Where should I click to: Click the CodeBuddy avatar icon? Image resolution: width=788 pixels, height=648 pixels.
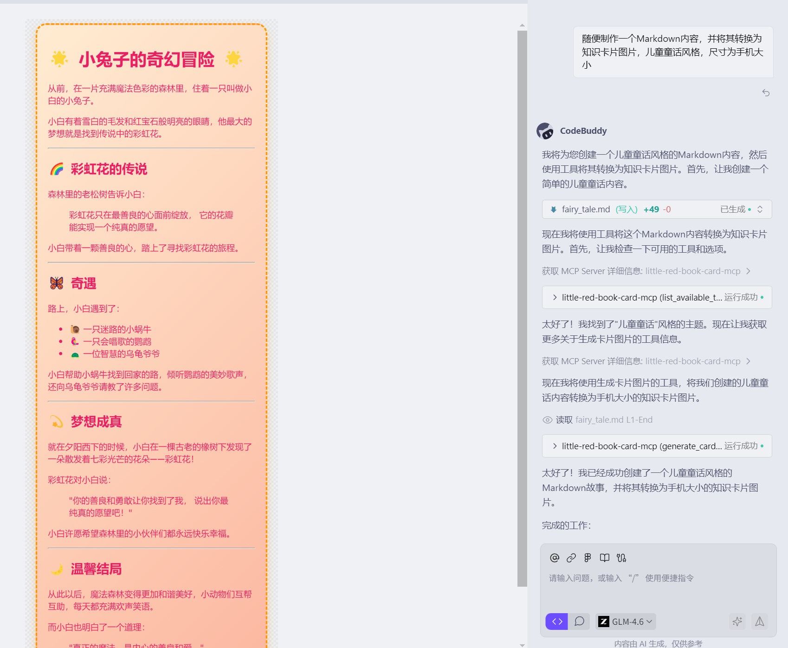(x=546, y=131)
